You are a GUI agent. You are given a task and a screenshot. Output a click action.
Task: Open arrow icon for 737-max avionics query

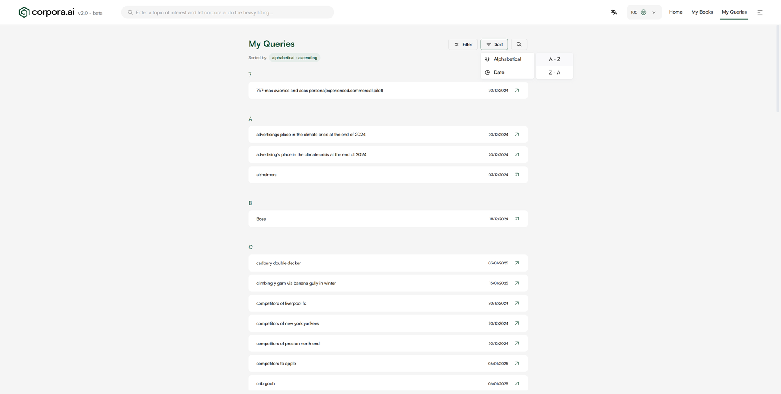coord(517,90)
